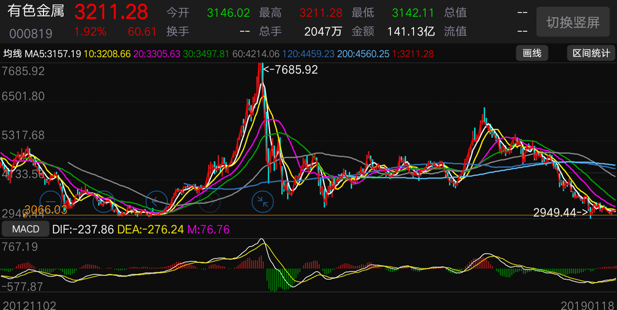
Task: Zoom in chart with plus circle icon
Action: 104,201
